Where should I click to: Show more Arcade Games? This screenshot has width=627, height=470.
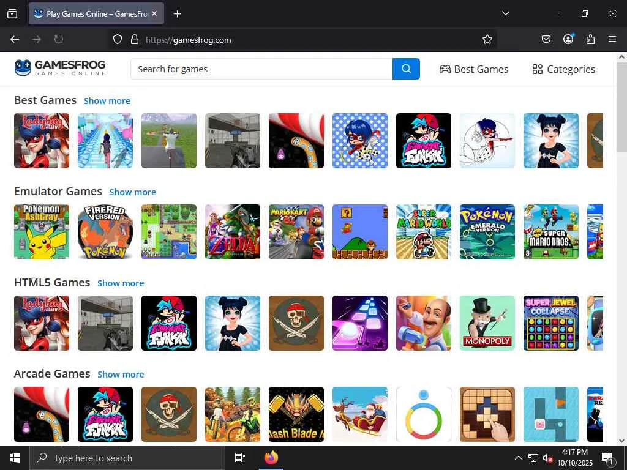tap(121, 374)
